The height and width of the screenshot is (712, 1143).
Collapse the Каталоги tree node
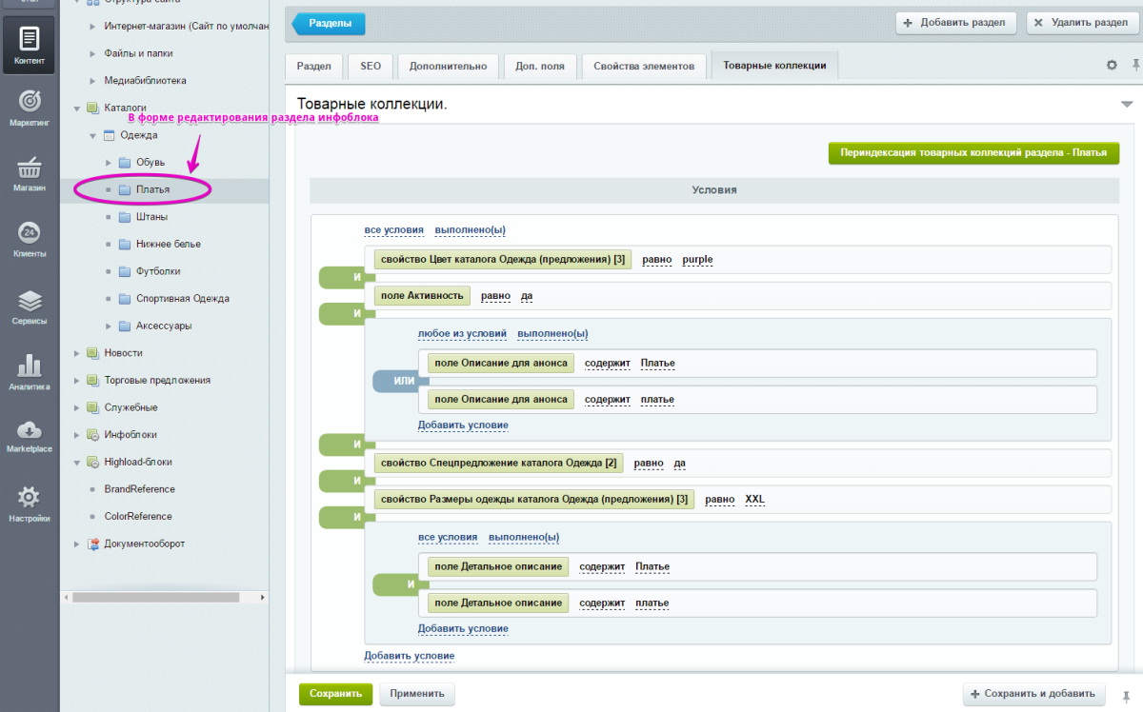77,109
